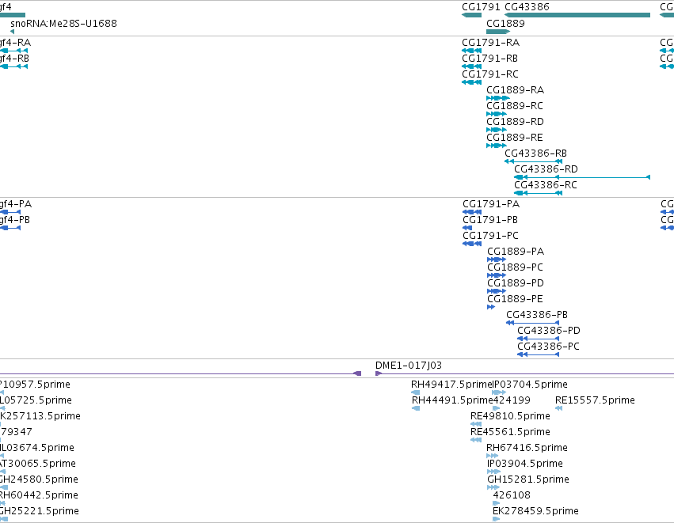674x523 pixels.
Task: Click label text RH60442.5prime
Action: [x=39, y=495]
